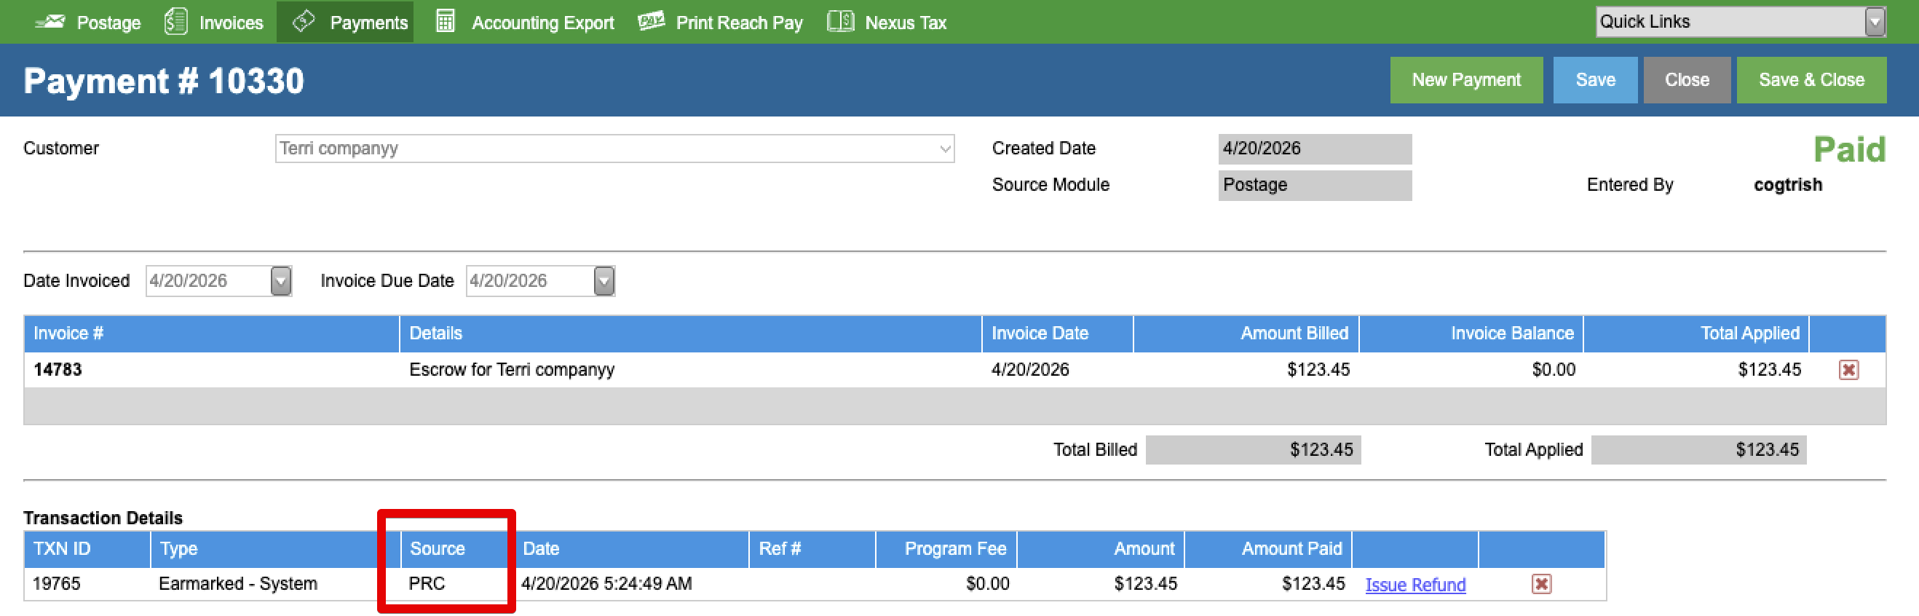Click the blue Save button

[1594, 79]
